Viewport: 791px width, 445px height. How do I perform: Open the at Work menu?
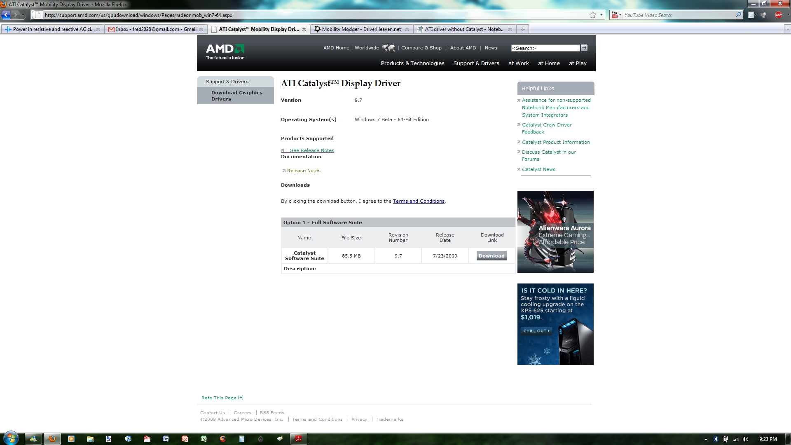(519, 63)
